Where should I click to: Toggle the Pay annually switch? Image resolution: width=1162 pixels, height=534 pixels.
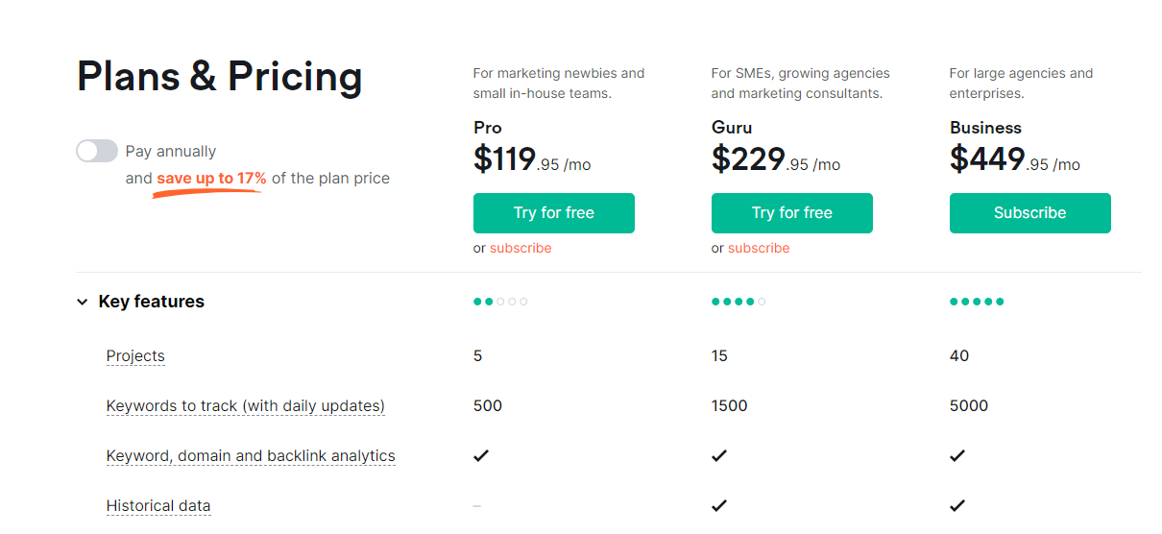(97, 151)
